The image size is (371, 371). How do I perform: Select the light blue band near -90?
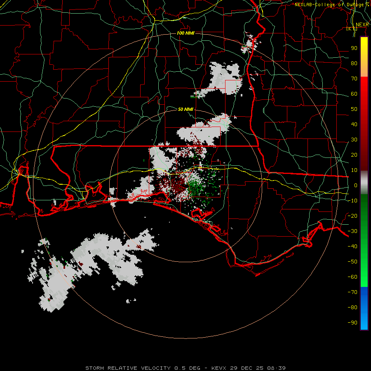coord(364,322)
